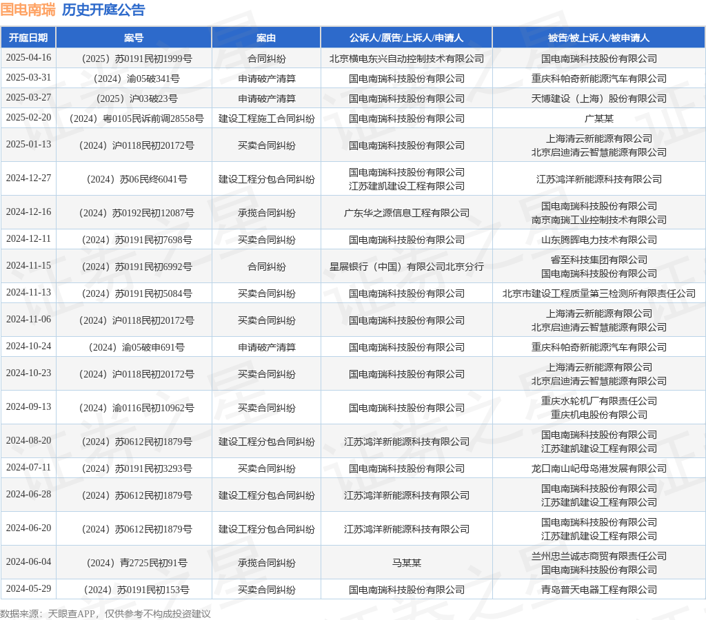Pick the date cell "2024-08-20"
Screen dimensions: 706x620
(x=28, y=440)
